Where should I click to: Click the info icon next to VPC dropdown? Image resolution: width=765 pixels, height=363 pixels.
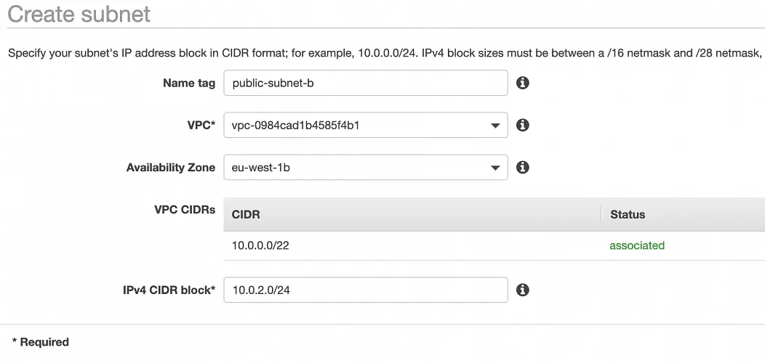pyautogui.click(x=522, y=125)
